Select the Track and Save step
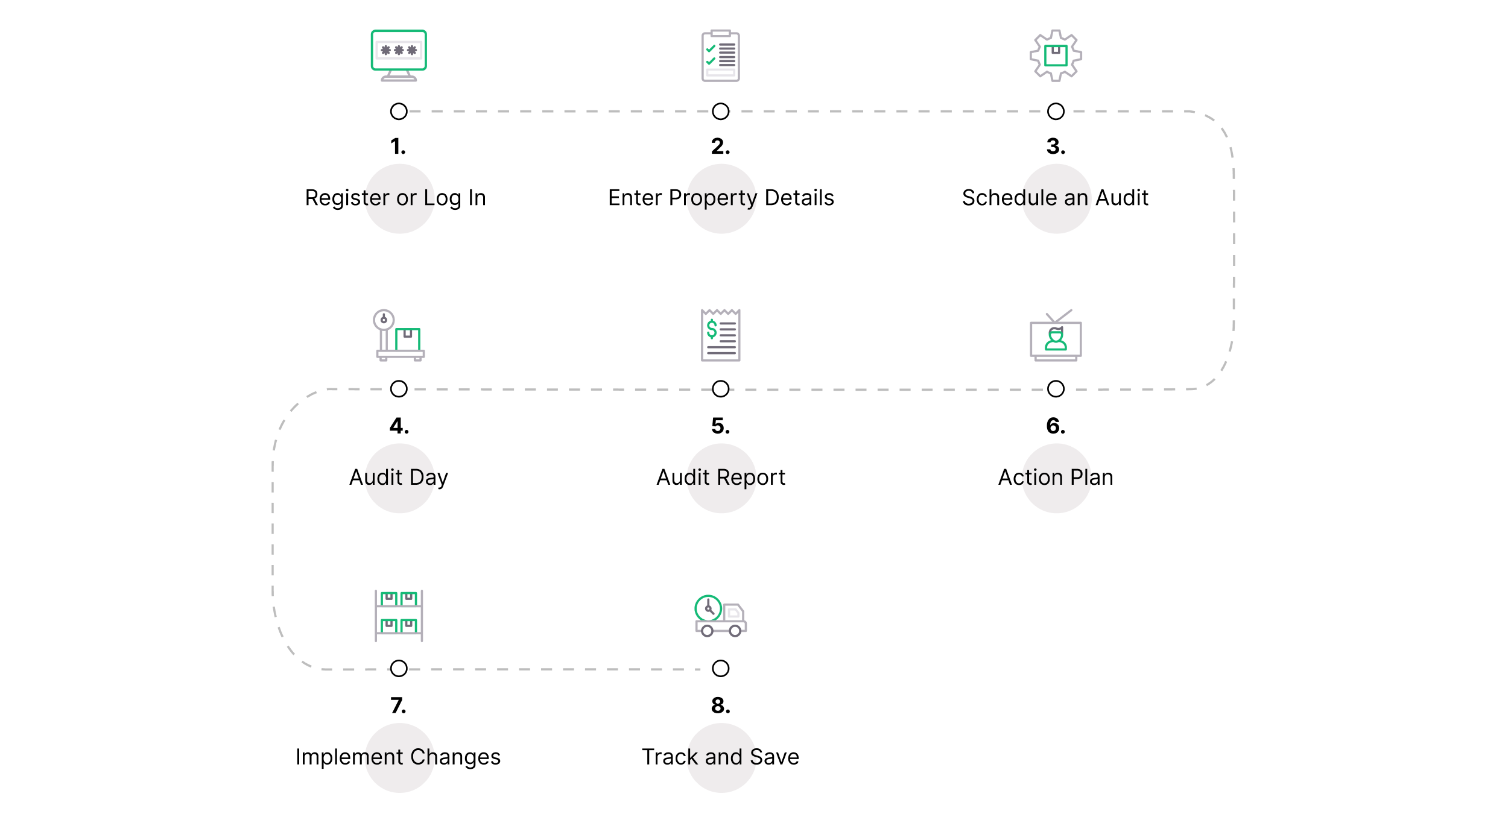This screenshot has height=814, width=1508. [720, 757]
